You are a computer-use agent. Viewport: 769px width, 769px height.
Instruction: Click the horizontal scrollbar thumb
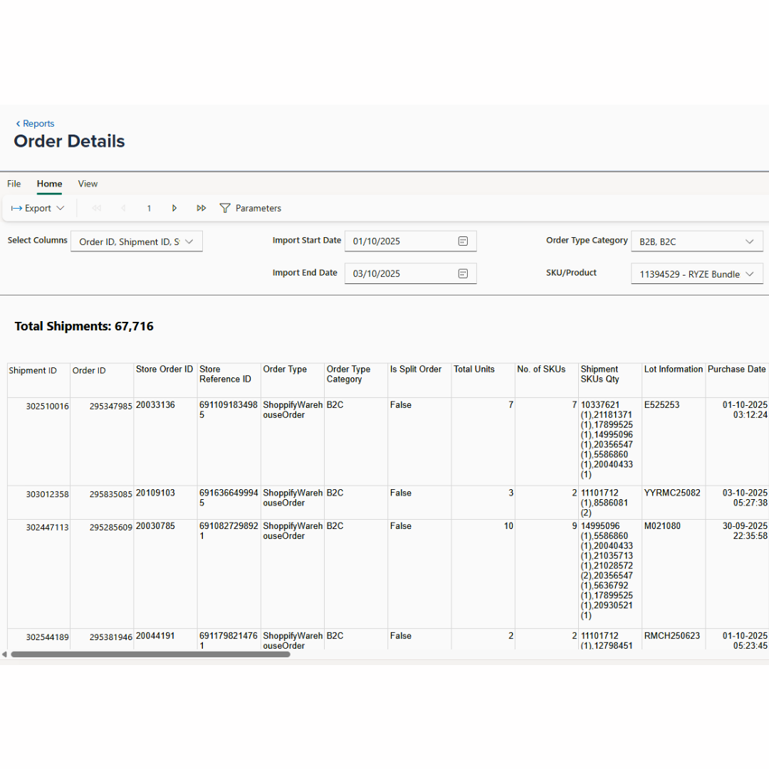(x=150, y=654)
